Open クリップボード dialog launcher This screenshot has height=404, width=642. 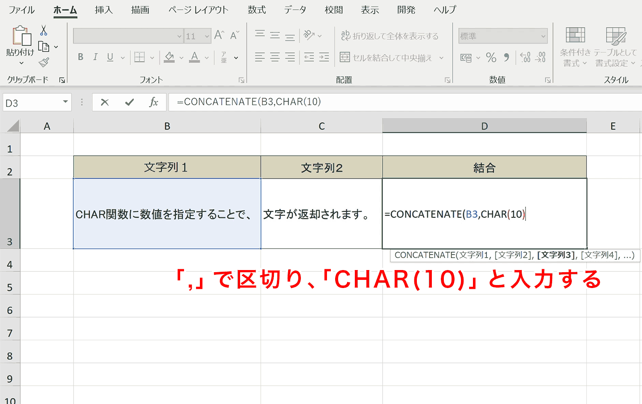(x=62, y=80)
